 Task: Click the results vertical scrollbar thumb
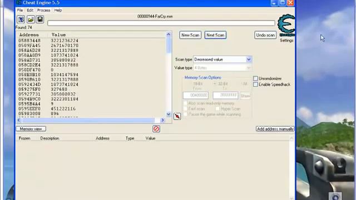(169, 45)
